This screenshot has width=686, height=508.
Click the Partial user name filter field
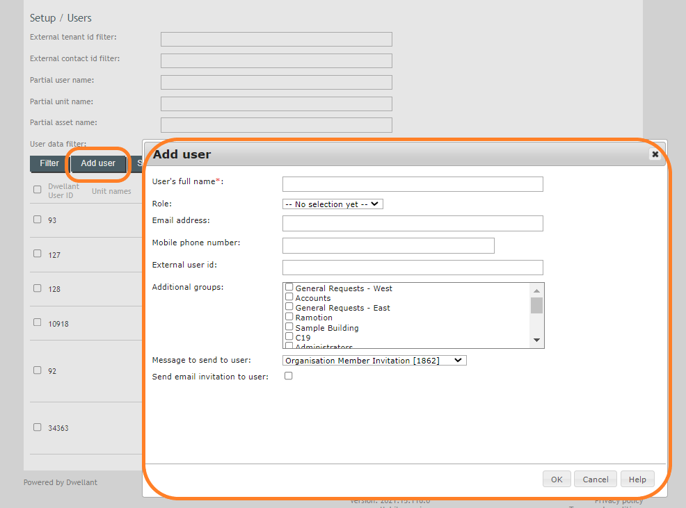(276, 82)
